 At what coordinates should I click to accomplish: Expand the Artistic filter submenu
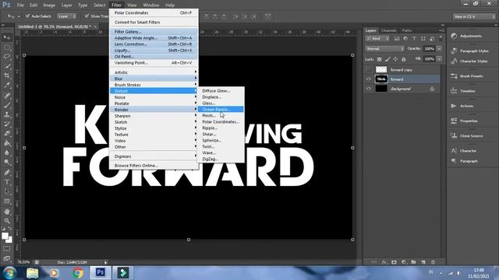pyautogui.click(x=154, y=72)
